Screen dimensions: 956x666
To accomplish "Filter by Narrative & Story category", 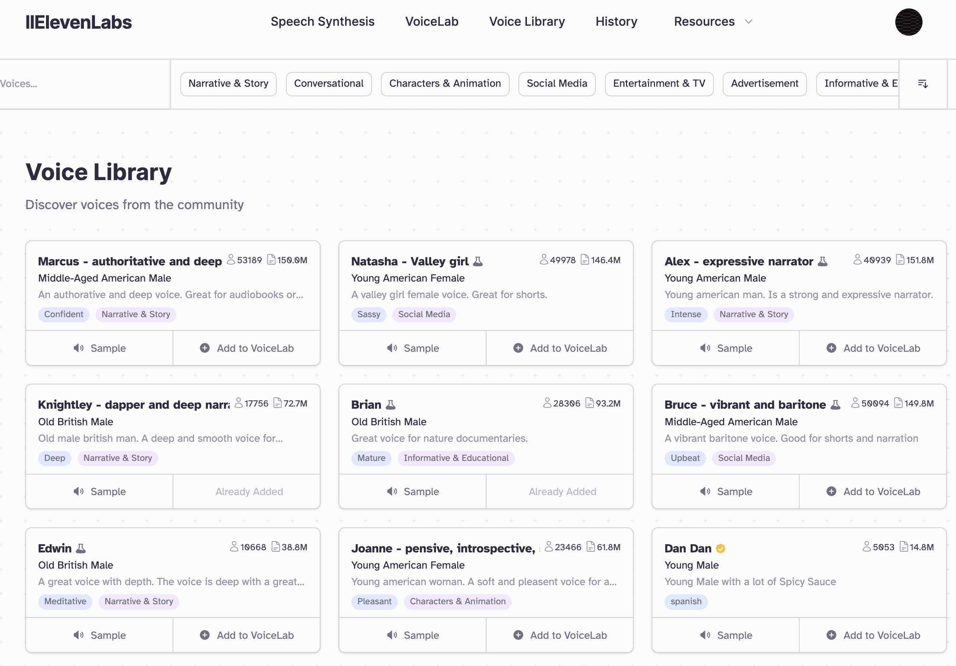I will tap(228, 83).
